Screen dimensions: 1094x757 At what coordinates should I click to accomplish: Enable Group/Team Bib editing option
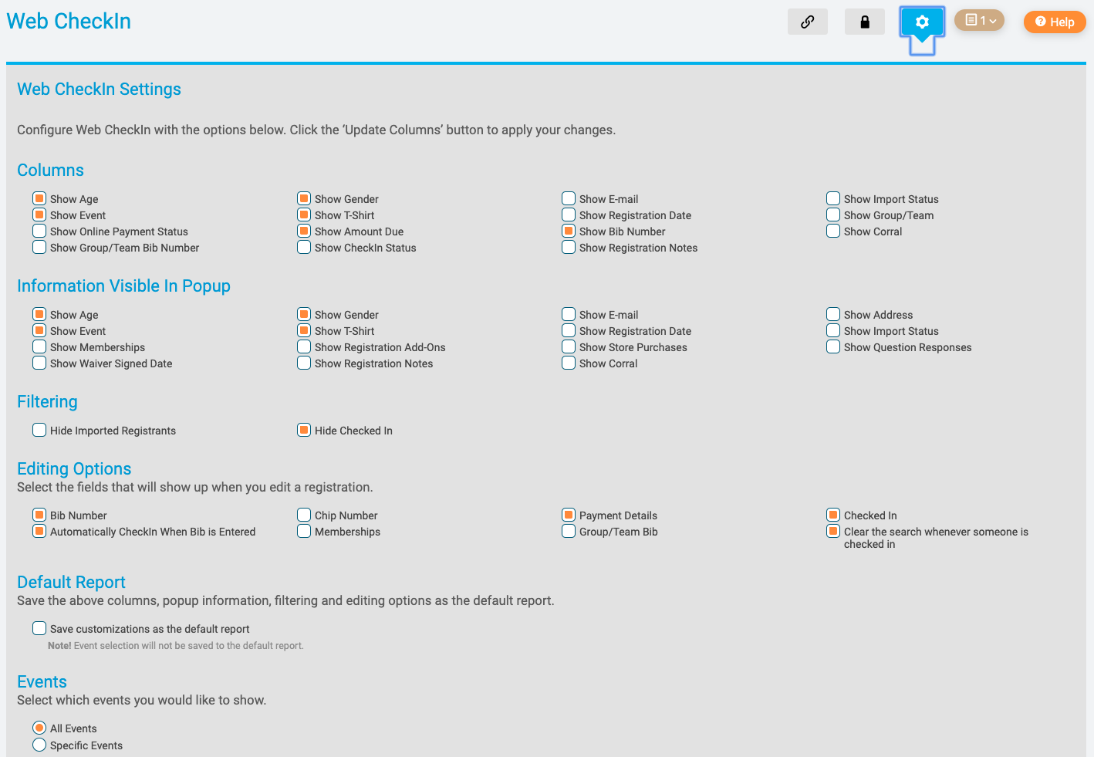click(569, 531)
